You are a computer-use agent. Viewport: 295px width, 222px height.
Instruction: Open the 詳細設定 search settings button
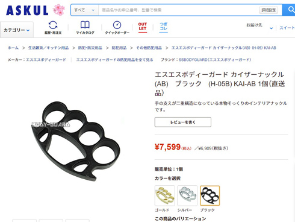coord(269,10)
